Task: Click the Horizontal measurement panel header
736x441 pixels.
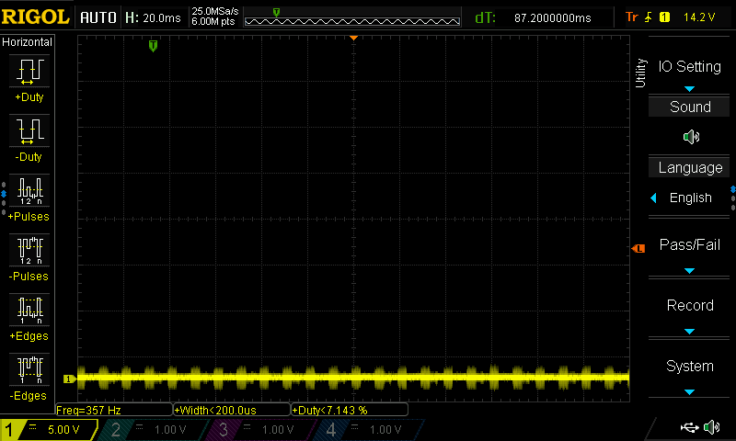Action: pyautogui.click(x=28, y=41)
